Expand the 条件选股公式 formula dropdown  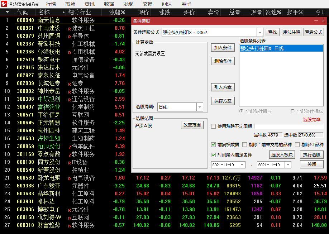(260, 32)
